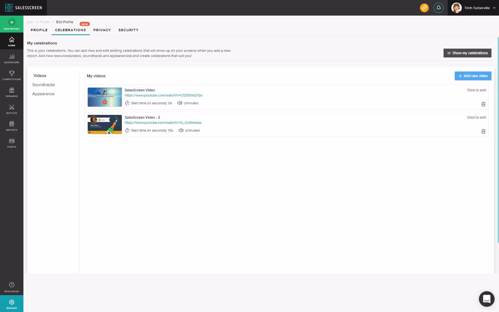This screenshot has height=312, width=499.
Task: Open Competitions trophy icon
Action: click(x=12, y=75)
